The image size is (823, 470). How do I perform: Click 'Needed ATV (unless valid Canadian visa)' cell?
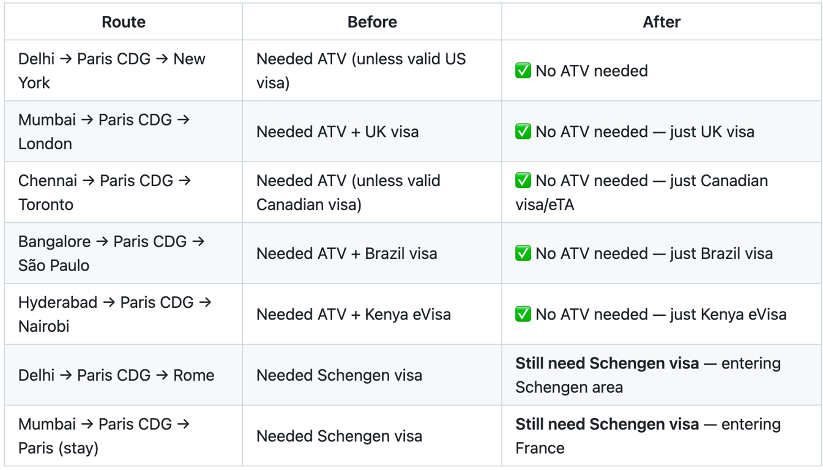pos(348,193)
